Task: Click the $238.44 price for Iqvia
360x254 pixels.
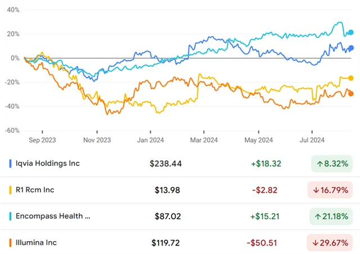Action: pos(165,164)
